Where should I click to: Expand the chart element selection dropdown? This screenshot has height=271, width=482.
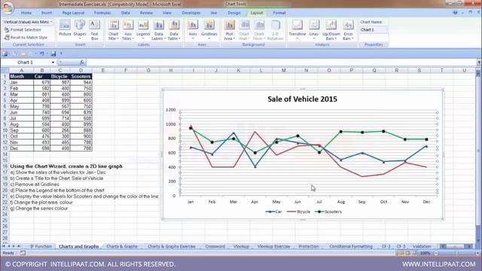coord(51,22)
